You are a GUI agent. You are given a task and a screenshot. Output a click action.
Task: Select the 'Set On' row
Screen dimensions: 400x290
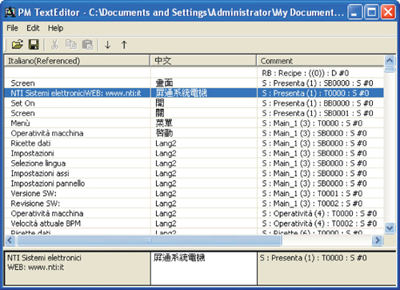pyautogui.click(x=194, y=103)
